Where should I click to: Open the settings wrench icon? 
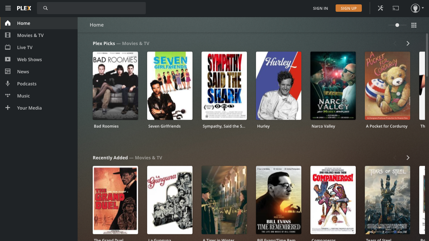(x=380, y=8)
